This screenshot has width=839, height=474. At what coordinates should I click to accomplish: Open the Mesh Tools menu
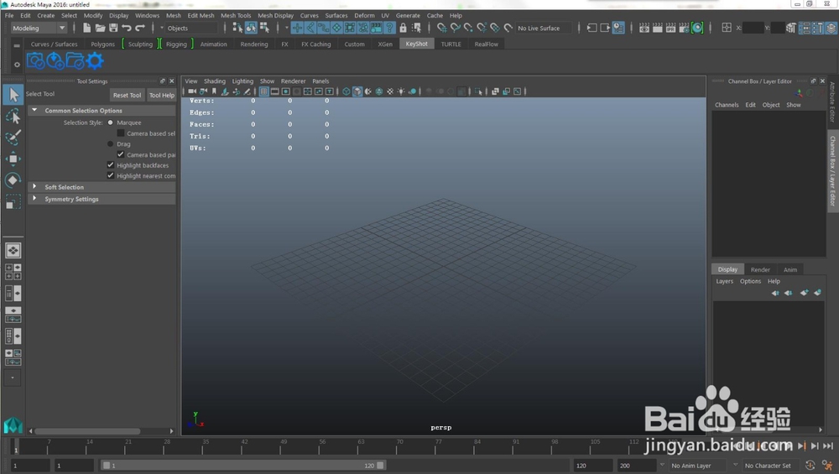coord(236,15)
